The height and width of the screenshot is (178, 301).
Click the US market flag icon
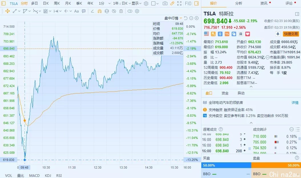(206, 34)
